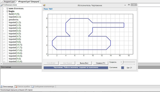Click the Сообщения компилятора tab icon

pyautogui.click(x=33, y=87)
